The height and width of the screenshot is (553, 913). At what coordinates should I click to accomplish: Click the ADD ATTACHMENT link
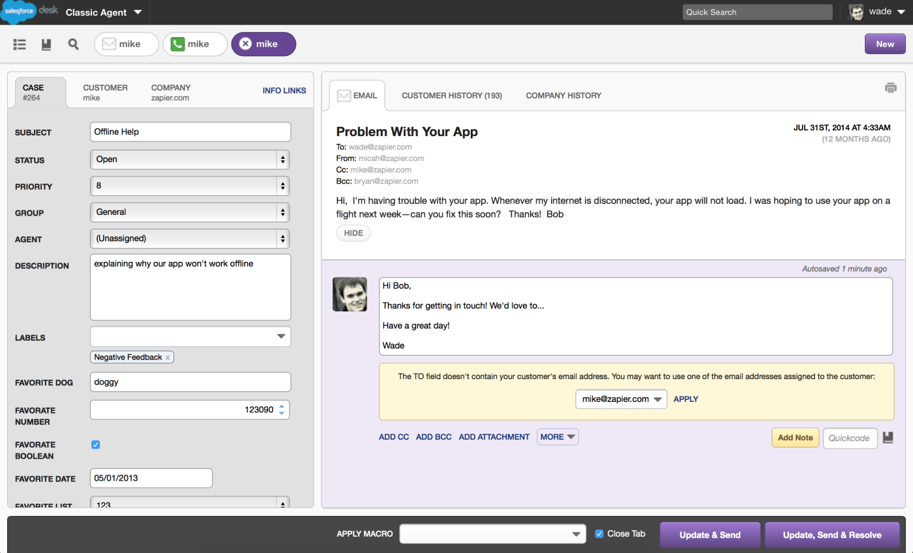[x=494, y=437]
